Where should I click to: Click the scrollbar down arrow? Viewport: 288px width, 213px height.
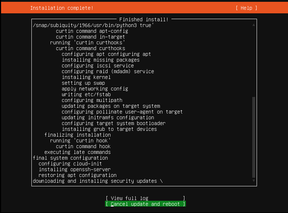[254, 181]
